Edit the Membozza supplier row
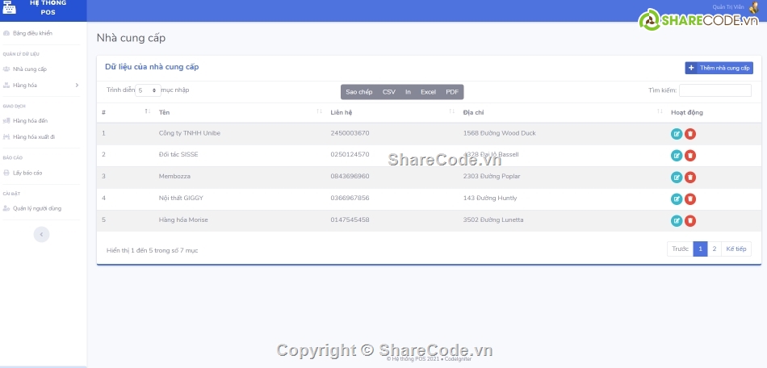The width and height of the screenshot is (767, 368). coord(677,178)
